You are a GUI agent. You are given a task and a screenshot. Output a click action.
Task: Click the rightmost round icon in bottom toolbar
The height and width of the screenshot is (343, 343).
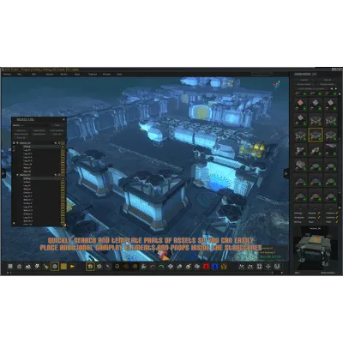click(x=277, y=267)
